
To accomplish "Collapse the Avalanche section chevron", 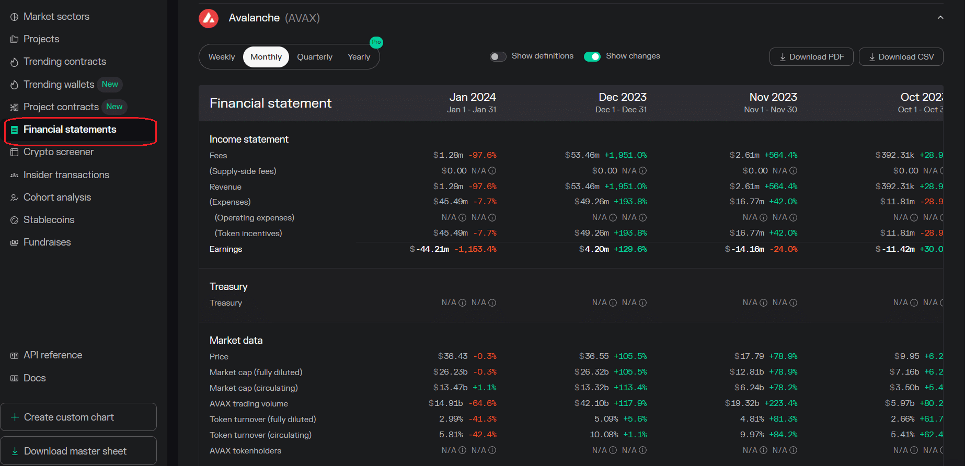I will click(x=940, y=17).
